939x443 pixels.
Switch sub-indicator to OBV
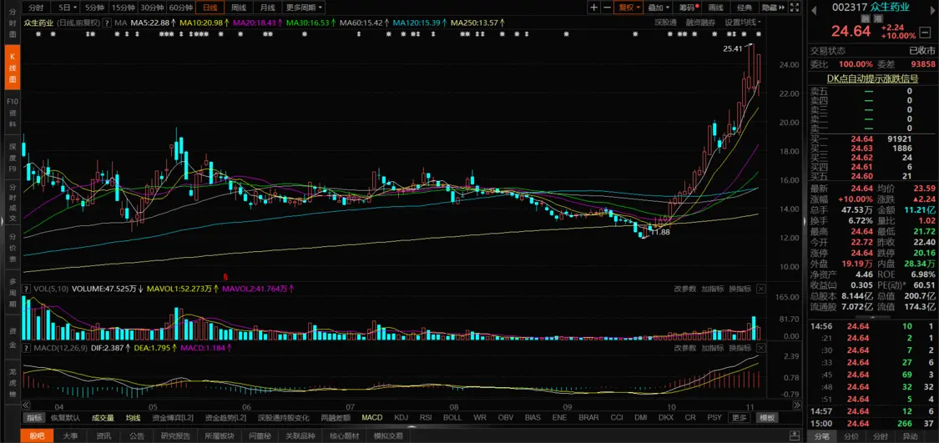tap(506, 418)
